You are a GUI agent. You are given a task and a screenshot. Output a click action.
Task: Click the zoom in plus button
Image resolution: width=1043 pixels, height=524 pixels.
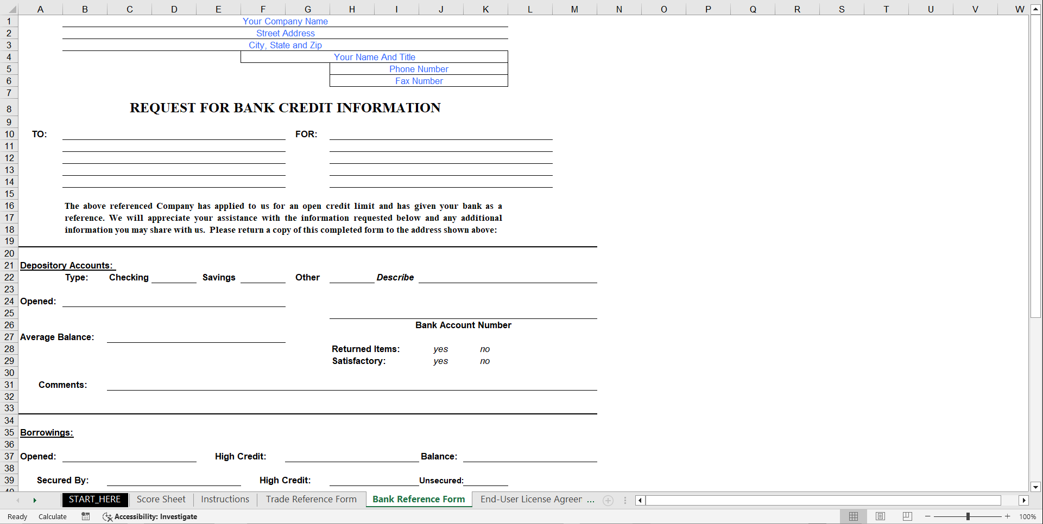tap(1008, 516)
